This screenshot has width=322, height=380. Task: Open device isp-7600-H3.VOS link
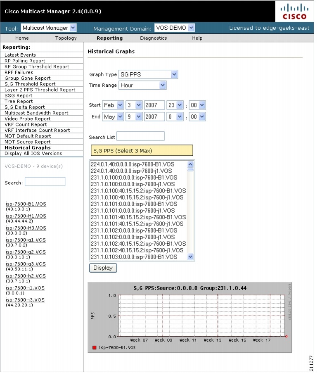[x=26, y=228]
